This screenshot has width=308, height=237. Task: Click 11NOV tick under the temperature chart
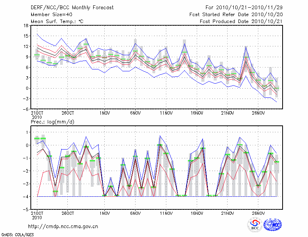point(166,113)
